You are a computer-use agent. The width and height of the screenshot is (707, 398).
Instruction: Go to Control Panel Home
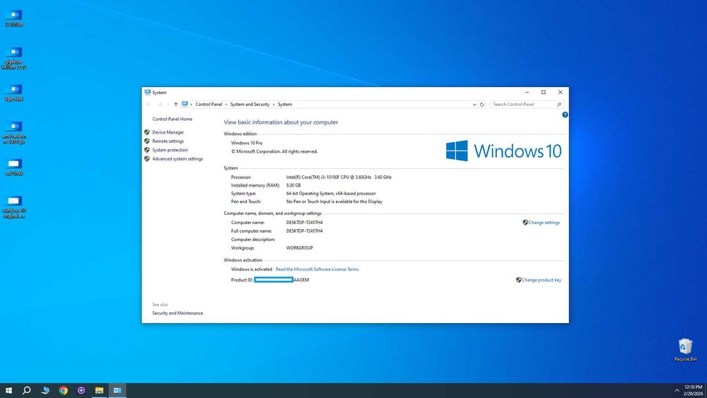click(x=173, y=119)
